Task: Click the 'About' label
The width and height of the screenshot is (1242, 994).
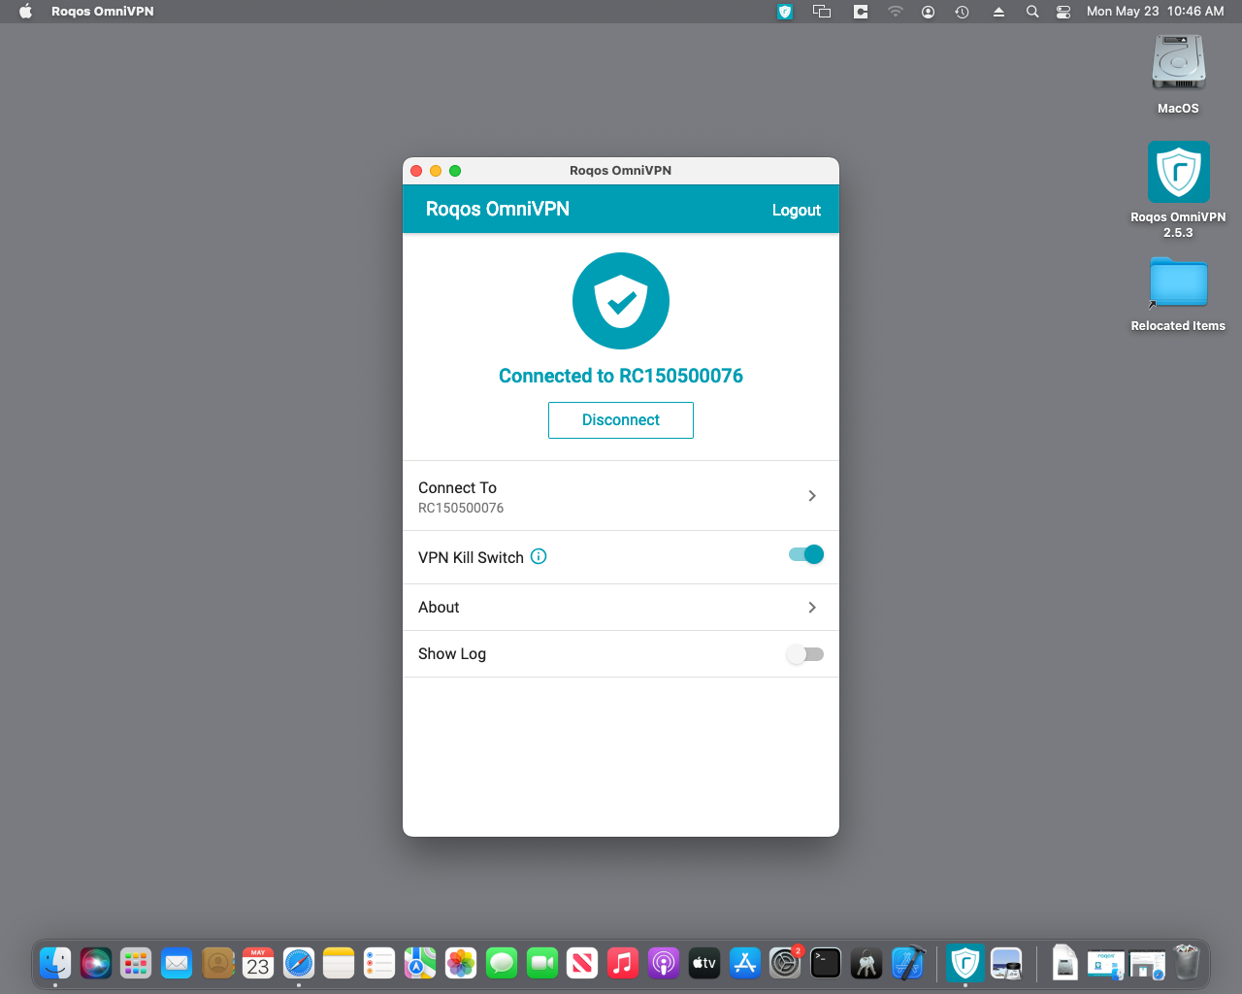Action: pos(439,608)
